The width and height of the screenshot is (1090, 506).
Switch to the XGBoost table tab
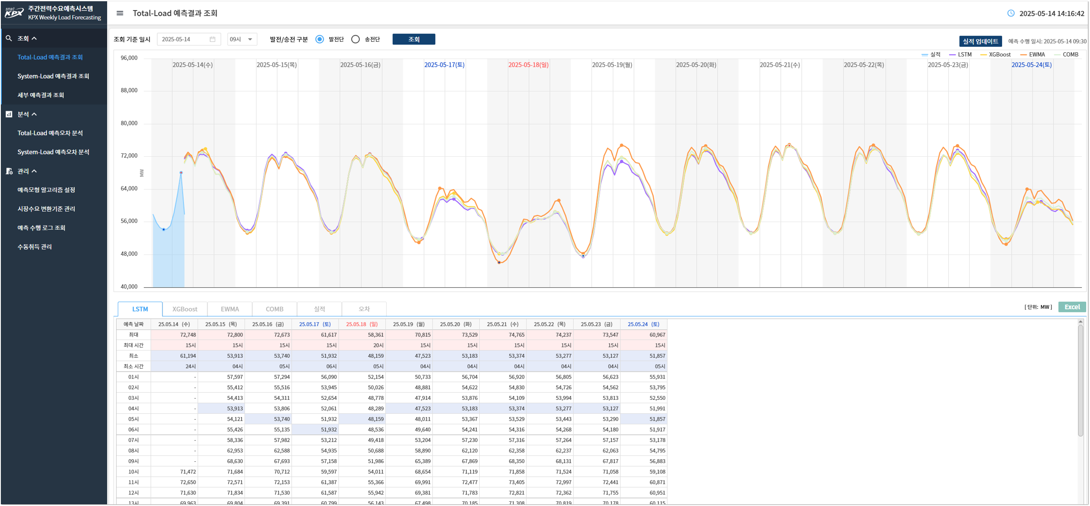tap(185, 309)
